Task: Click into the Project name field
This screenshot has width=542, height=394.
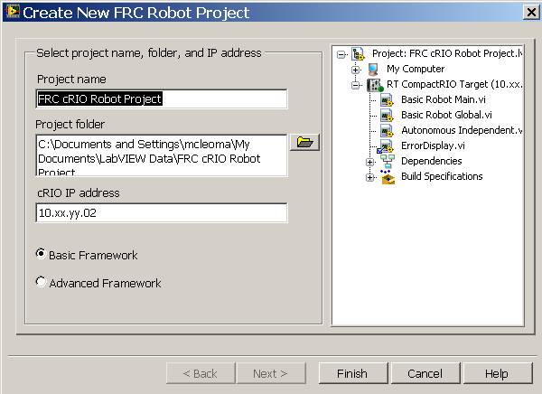Action: click(162, 99)
